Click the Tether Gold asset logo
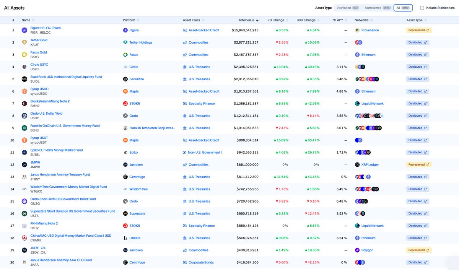The image size is (459, 270). pos(24,42)
